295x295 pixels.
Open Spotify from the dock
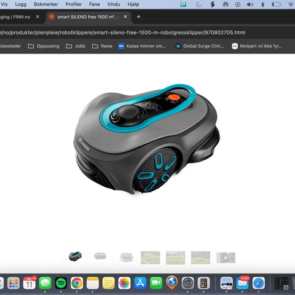point(61,283)
